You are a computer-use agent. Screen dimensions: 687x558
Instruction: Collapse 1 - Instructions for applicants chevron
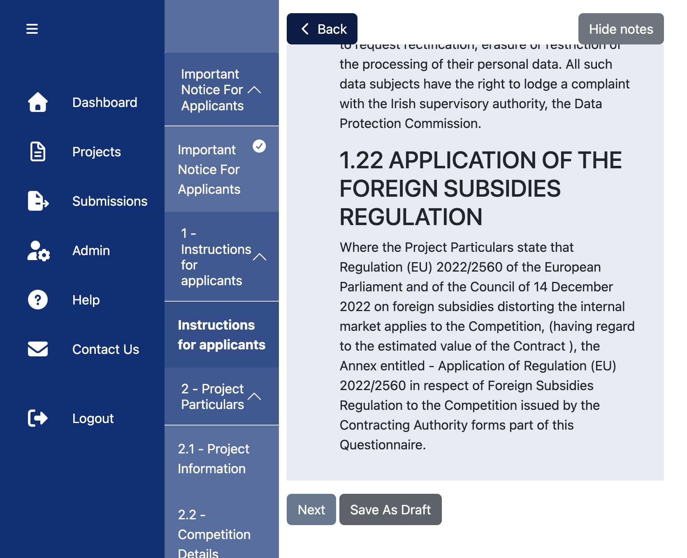(x=260, y=257)
